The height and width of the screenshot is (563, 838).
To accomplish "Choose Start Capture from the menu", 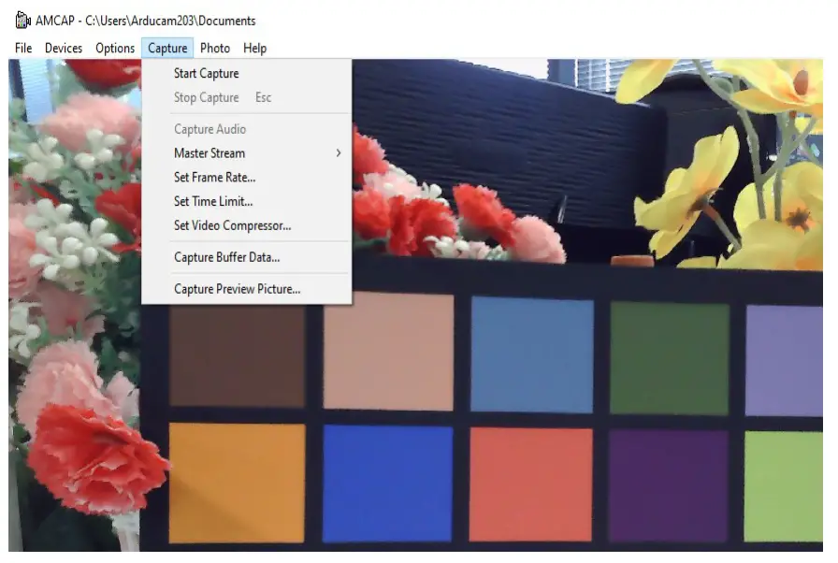I will (246, 73).
